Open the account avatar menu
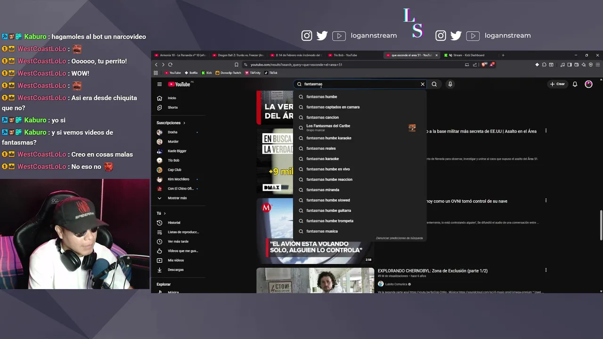 pyautogui.click(x=588, y=84)
